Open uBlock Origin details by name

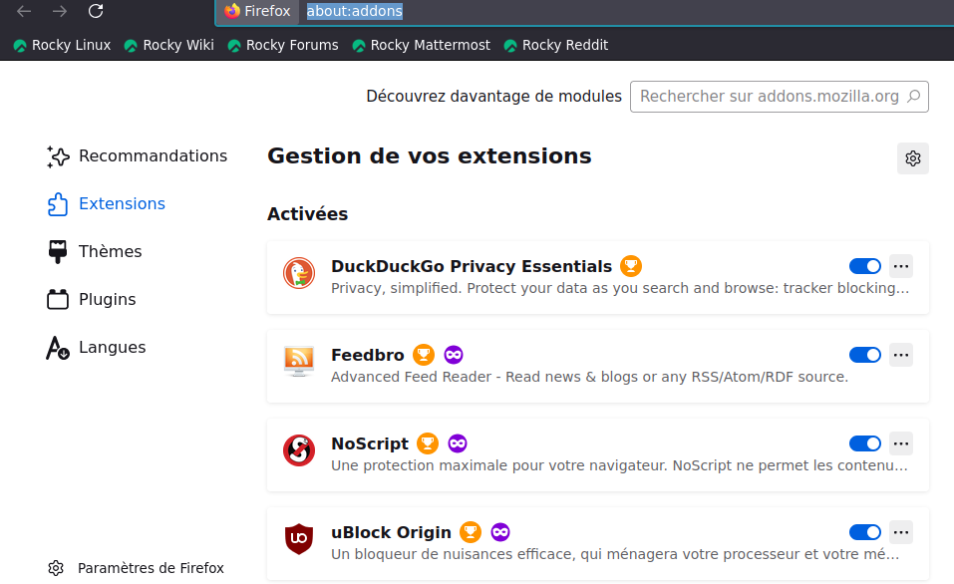(391, 533)
